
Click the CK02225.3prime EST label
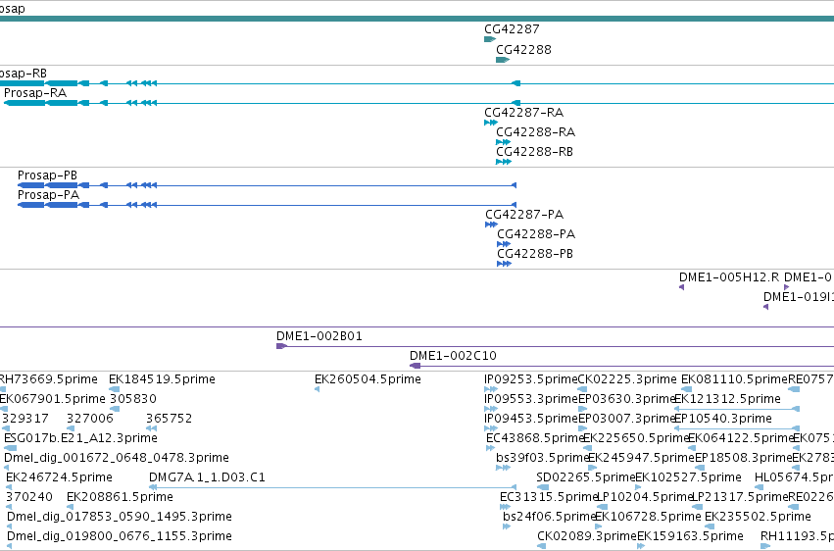pyautogui.click(x=627, y=379)
